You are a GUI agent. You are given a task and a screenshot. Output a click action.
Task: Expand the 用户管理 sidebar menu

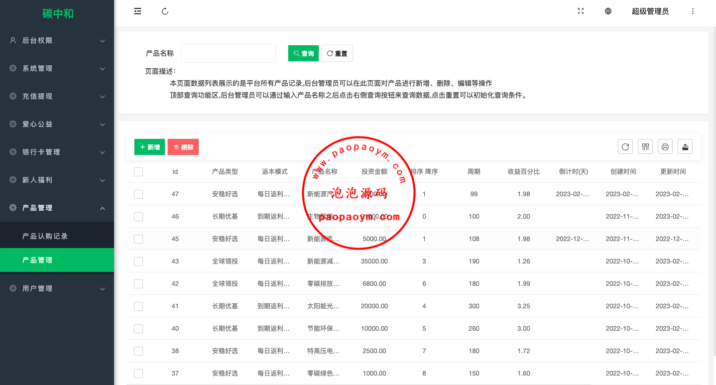57,289
